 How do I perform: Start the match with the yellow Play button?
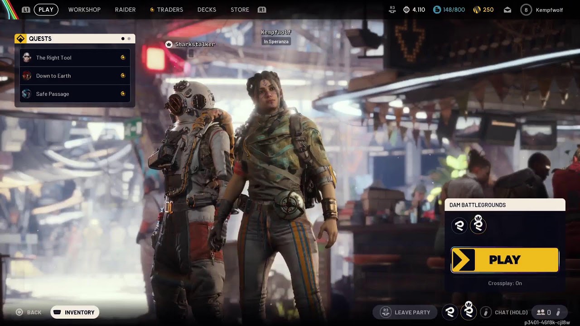(x=505, y=260)
